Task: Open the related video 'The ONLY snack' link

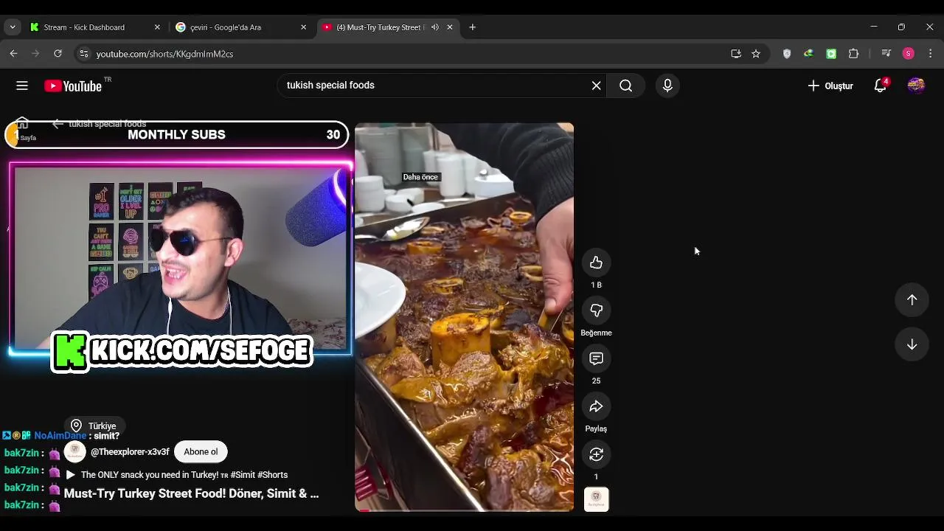Action: pos(177,475)
